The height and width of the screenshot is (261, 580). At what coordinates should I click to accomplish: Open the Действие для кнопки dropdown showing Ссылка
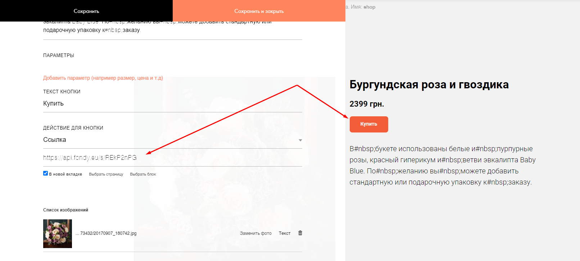[x=173, y=140]
